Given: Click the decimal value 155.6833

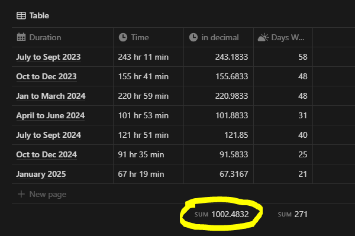Looking at the screenshot, I should (x=231, y=76).
